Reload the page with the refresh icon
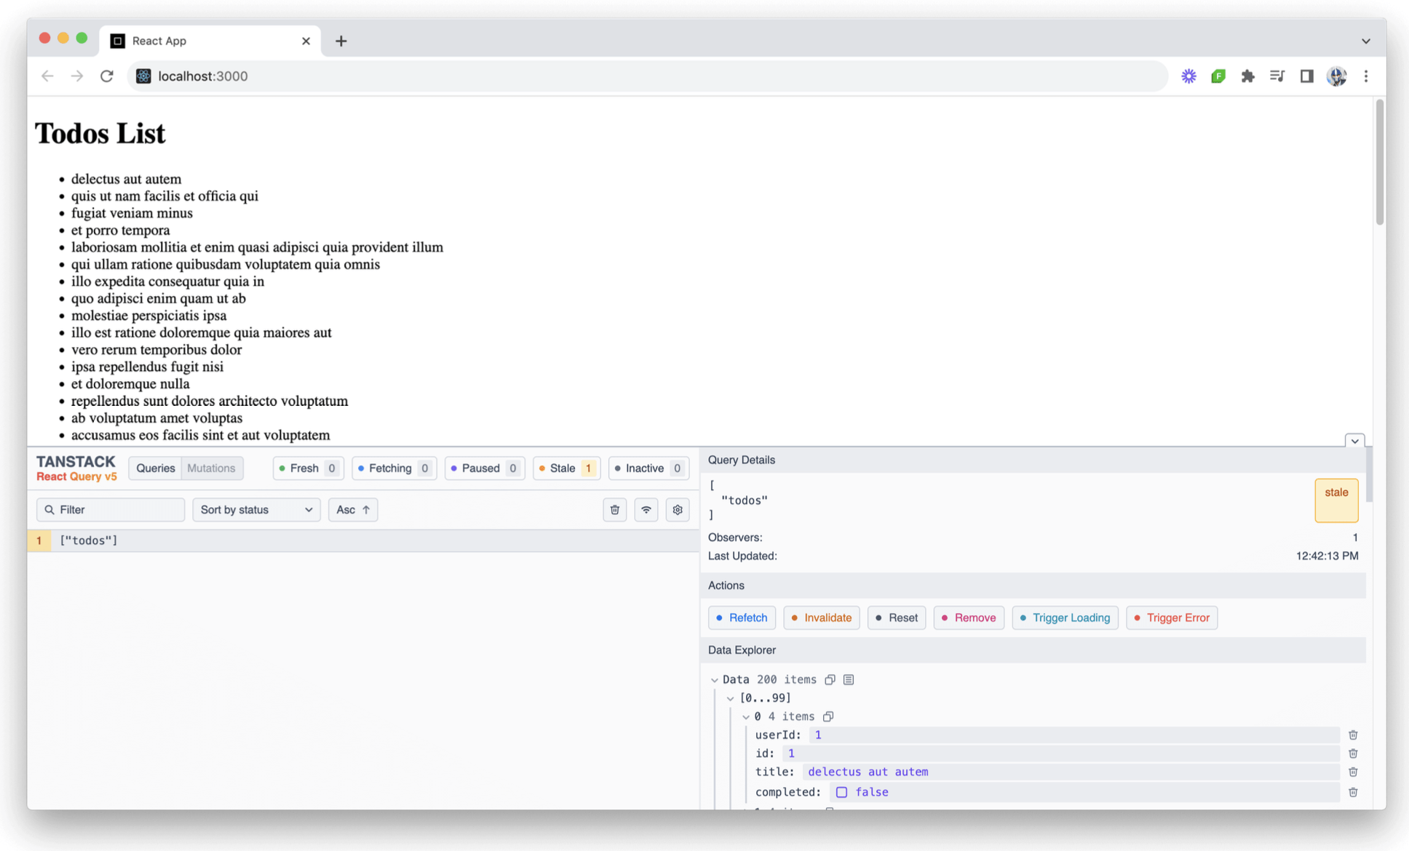This screenshot has height=851, width=1409. pos(107,76)
